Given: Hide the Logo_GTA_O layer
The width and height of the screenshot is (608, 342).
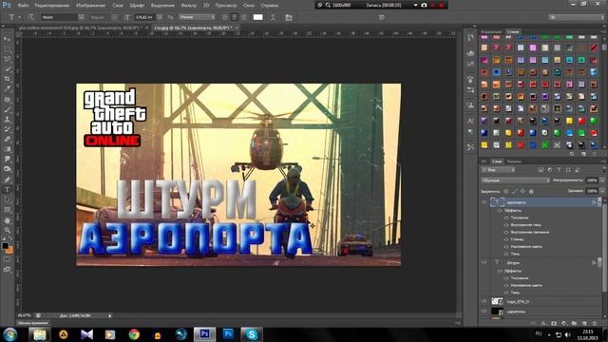Looking at the screenshot, I should [x=484, y=301].
